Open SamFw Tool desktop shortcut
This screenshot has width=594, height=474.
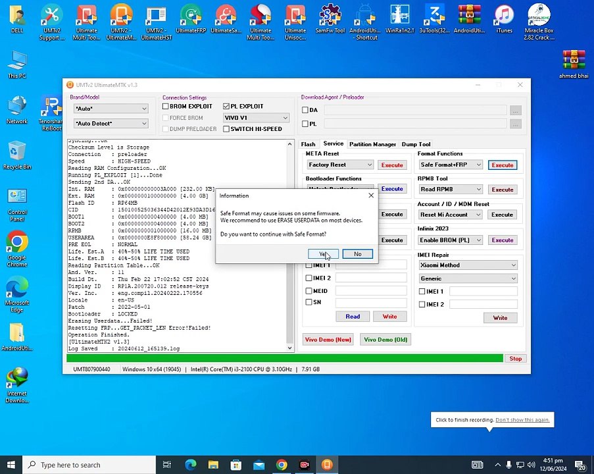[330, 19]
